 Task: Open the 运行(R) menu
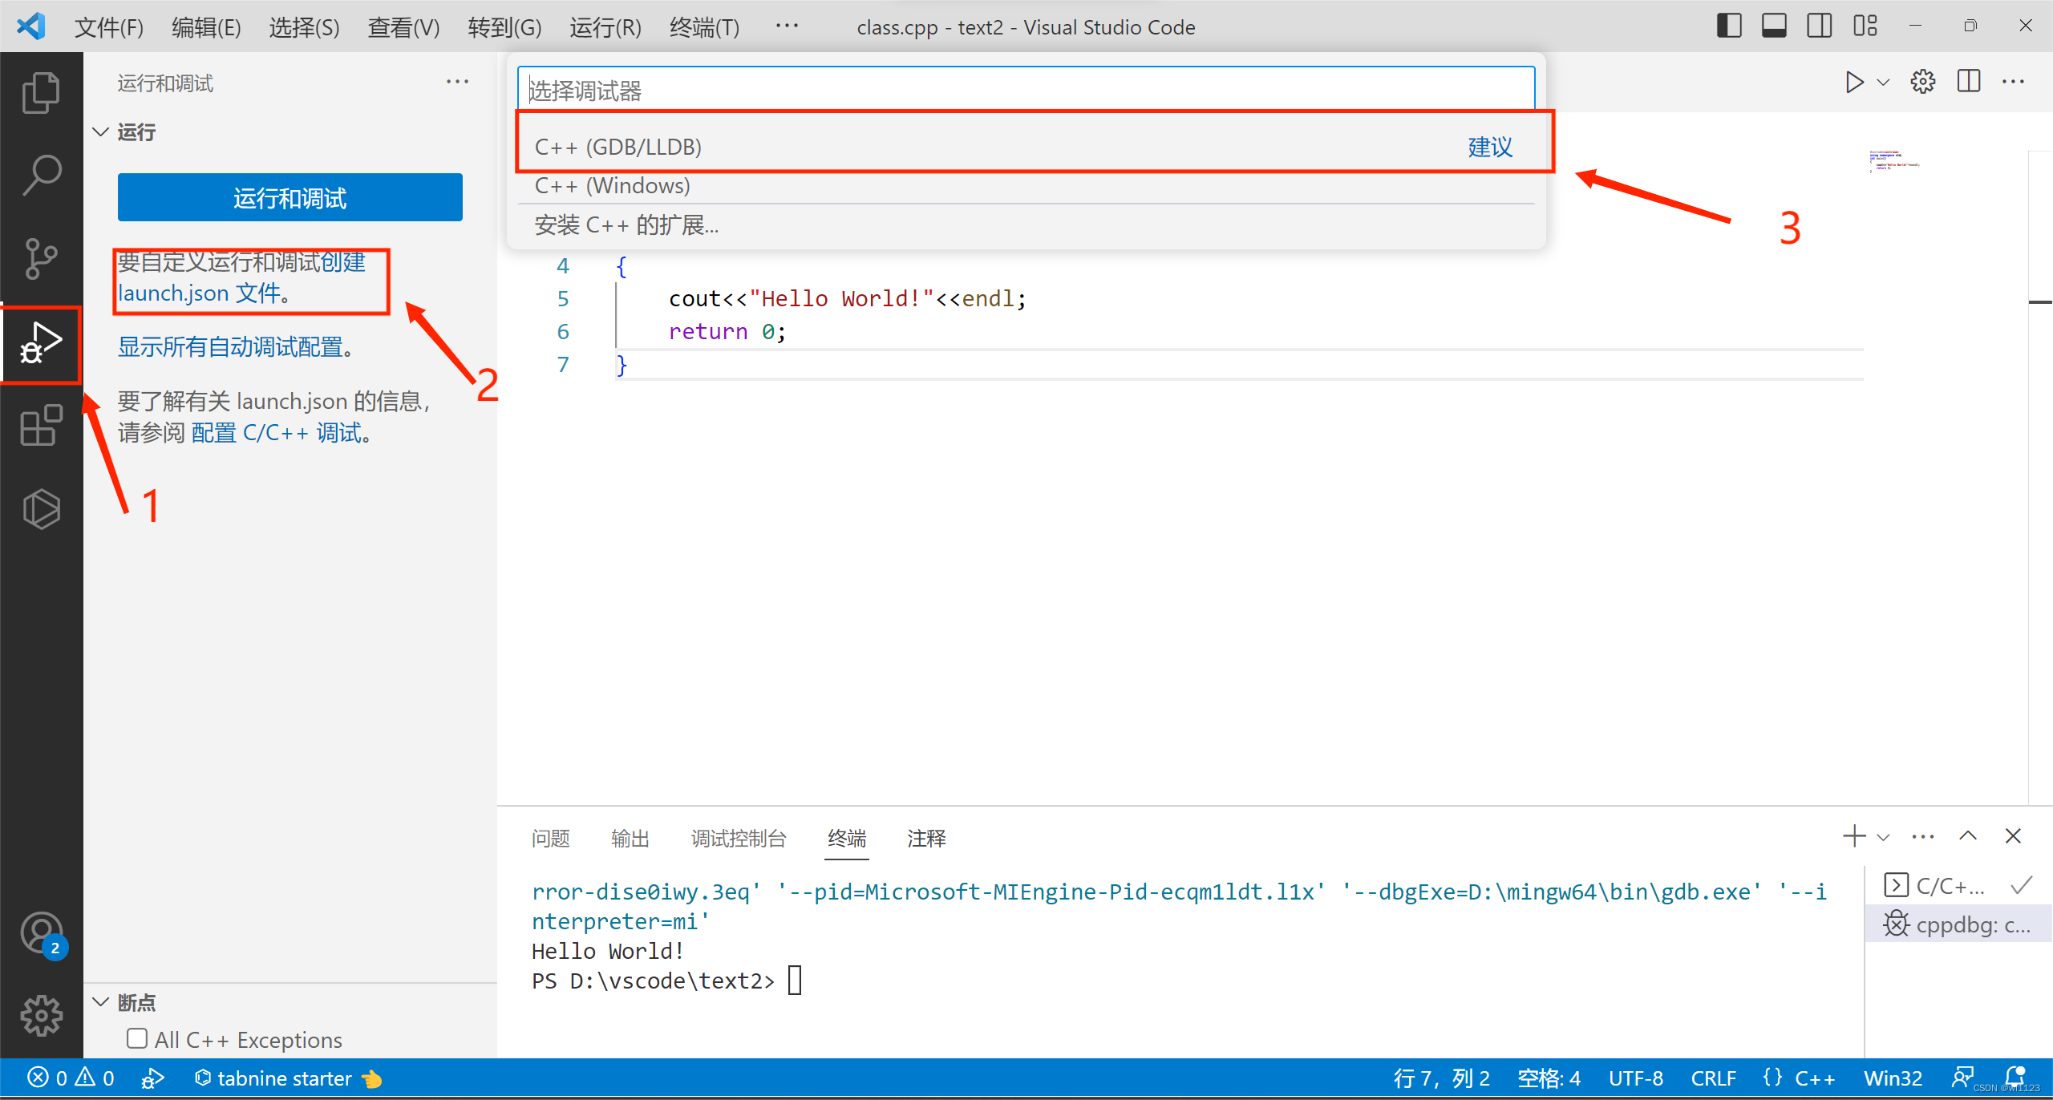tap(605, 27)
